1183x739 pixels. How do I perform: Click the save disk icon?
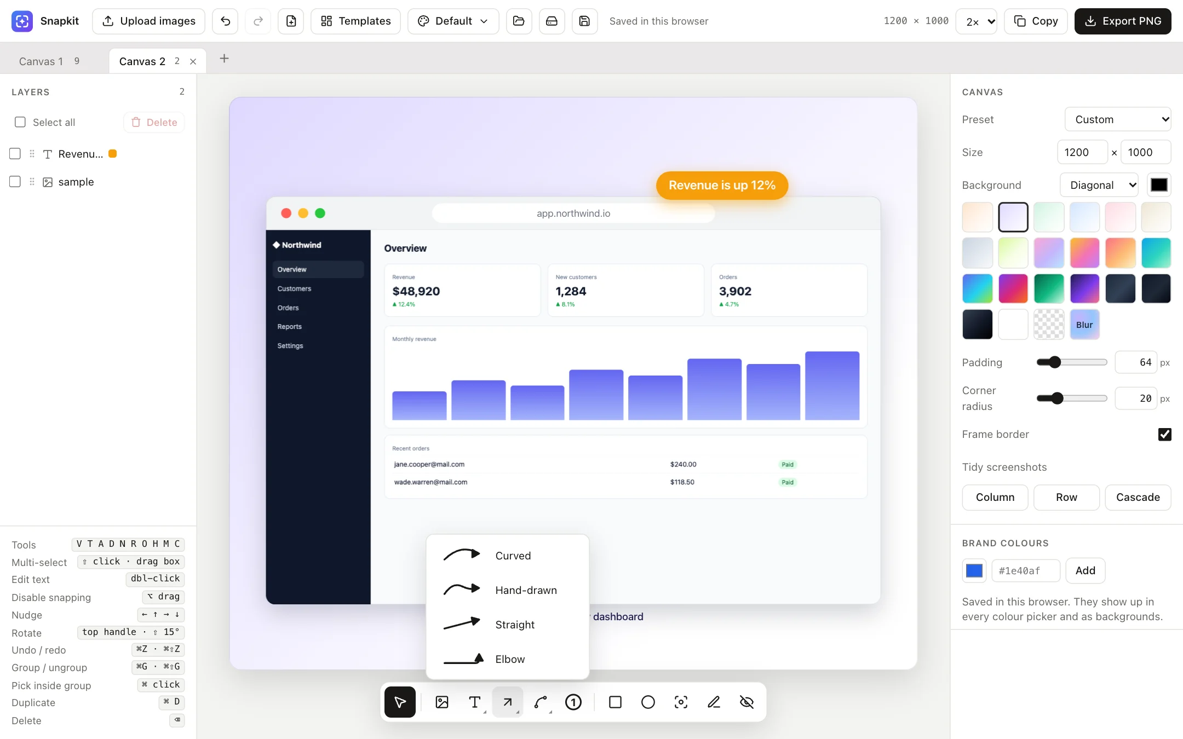pyautogui.click(x=584, y=21)
